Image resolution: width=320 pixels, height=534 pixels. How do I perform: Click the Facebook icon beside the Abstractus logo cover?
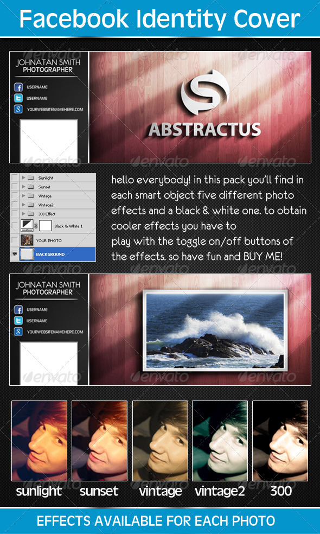coord(18,87)
